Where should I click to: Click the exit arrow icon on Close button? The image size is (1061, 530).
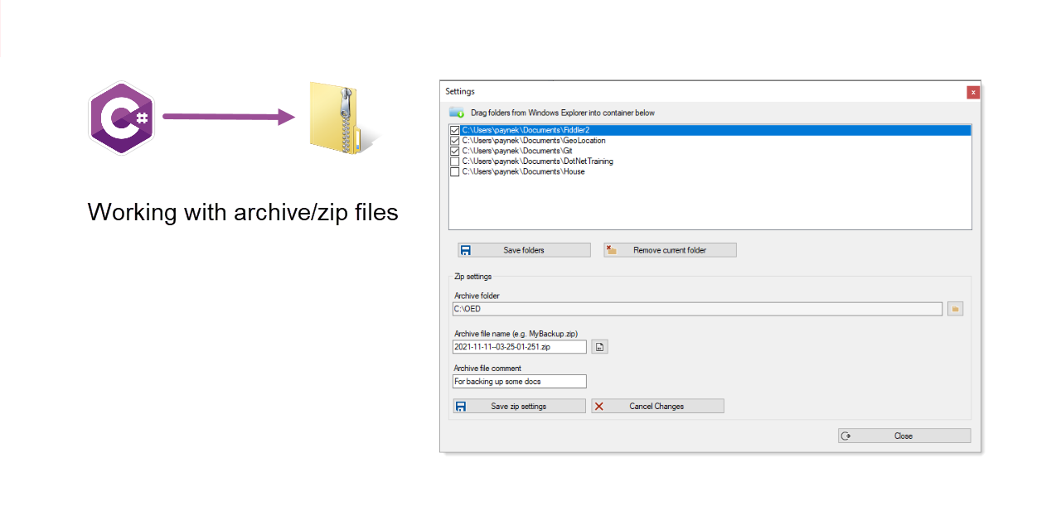(x=846, y=435)
